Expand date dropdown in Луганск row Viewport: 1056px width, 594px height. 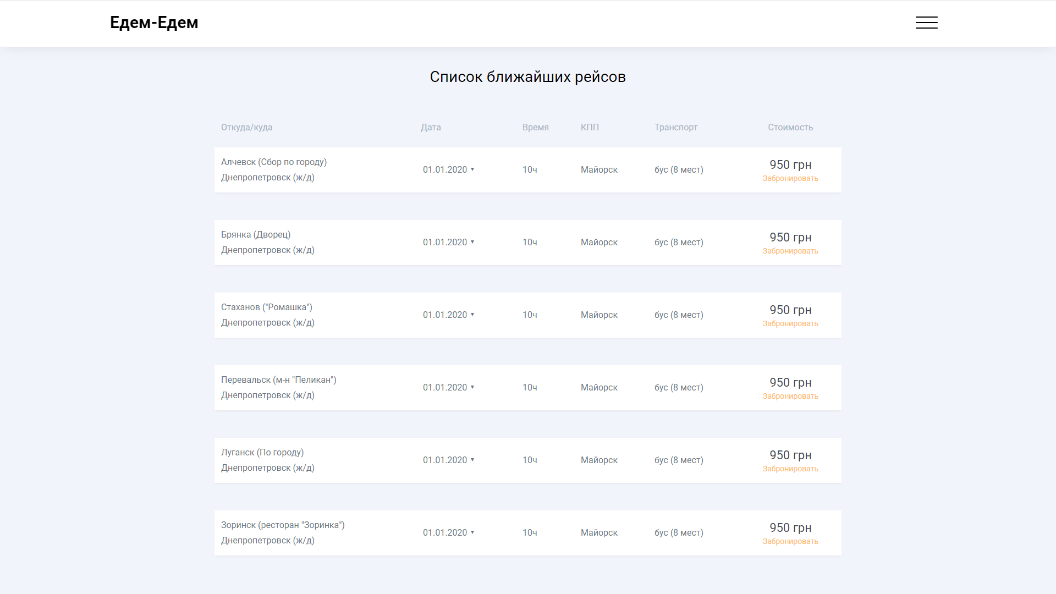pyautogui.click(x=448, y=460)
